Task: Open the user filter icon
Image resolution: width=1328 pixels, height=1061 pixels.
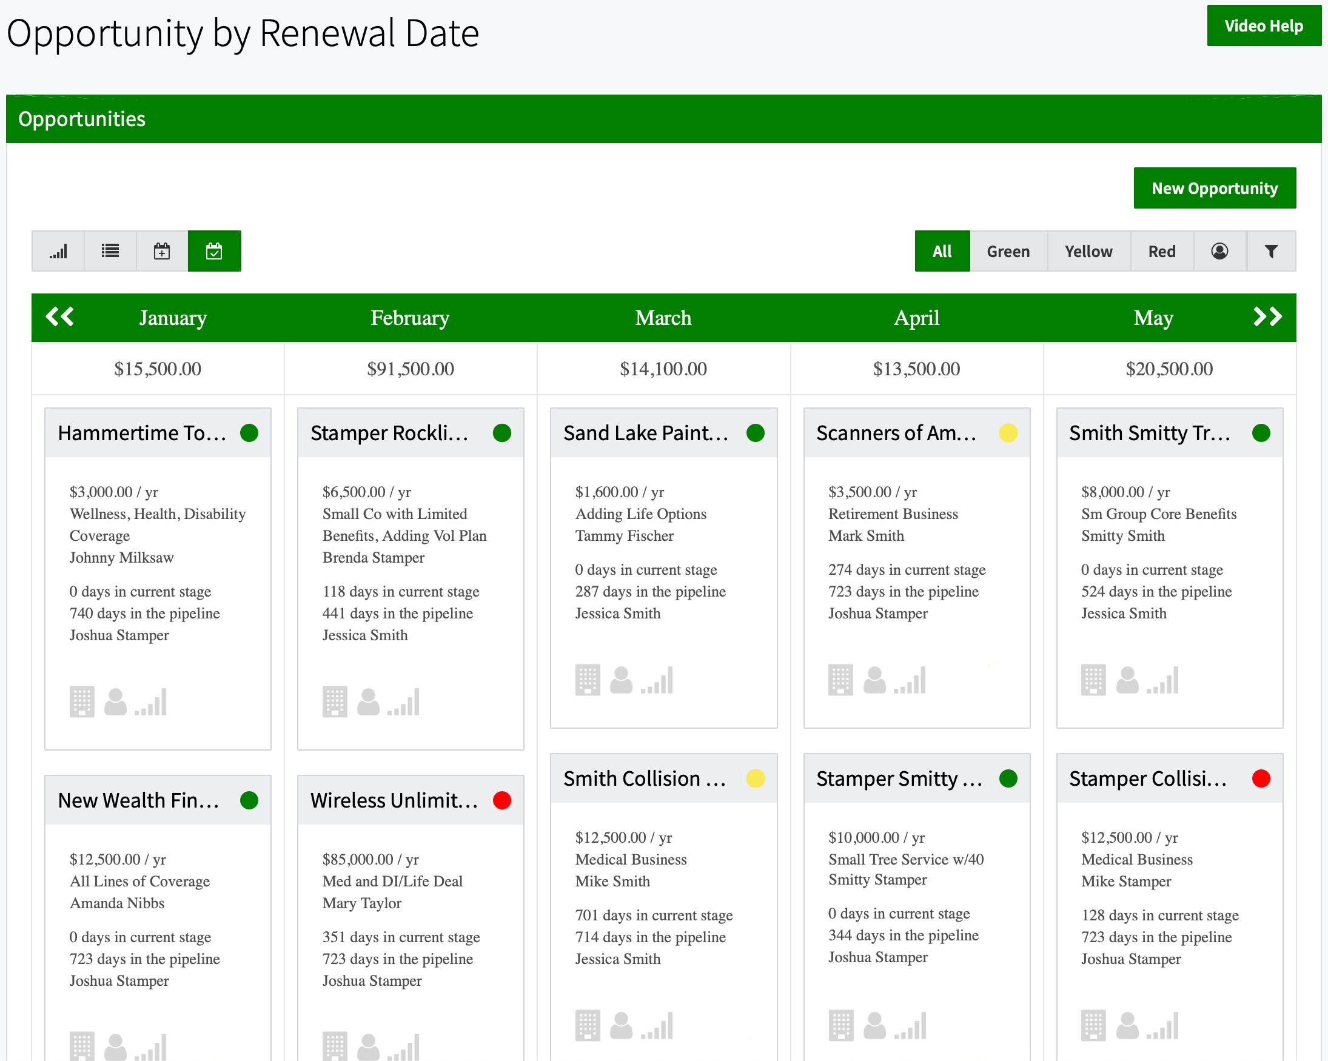Action: 1219,251
